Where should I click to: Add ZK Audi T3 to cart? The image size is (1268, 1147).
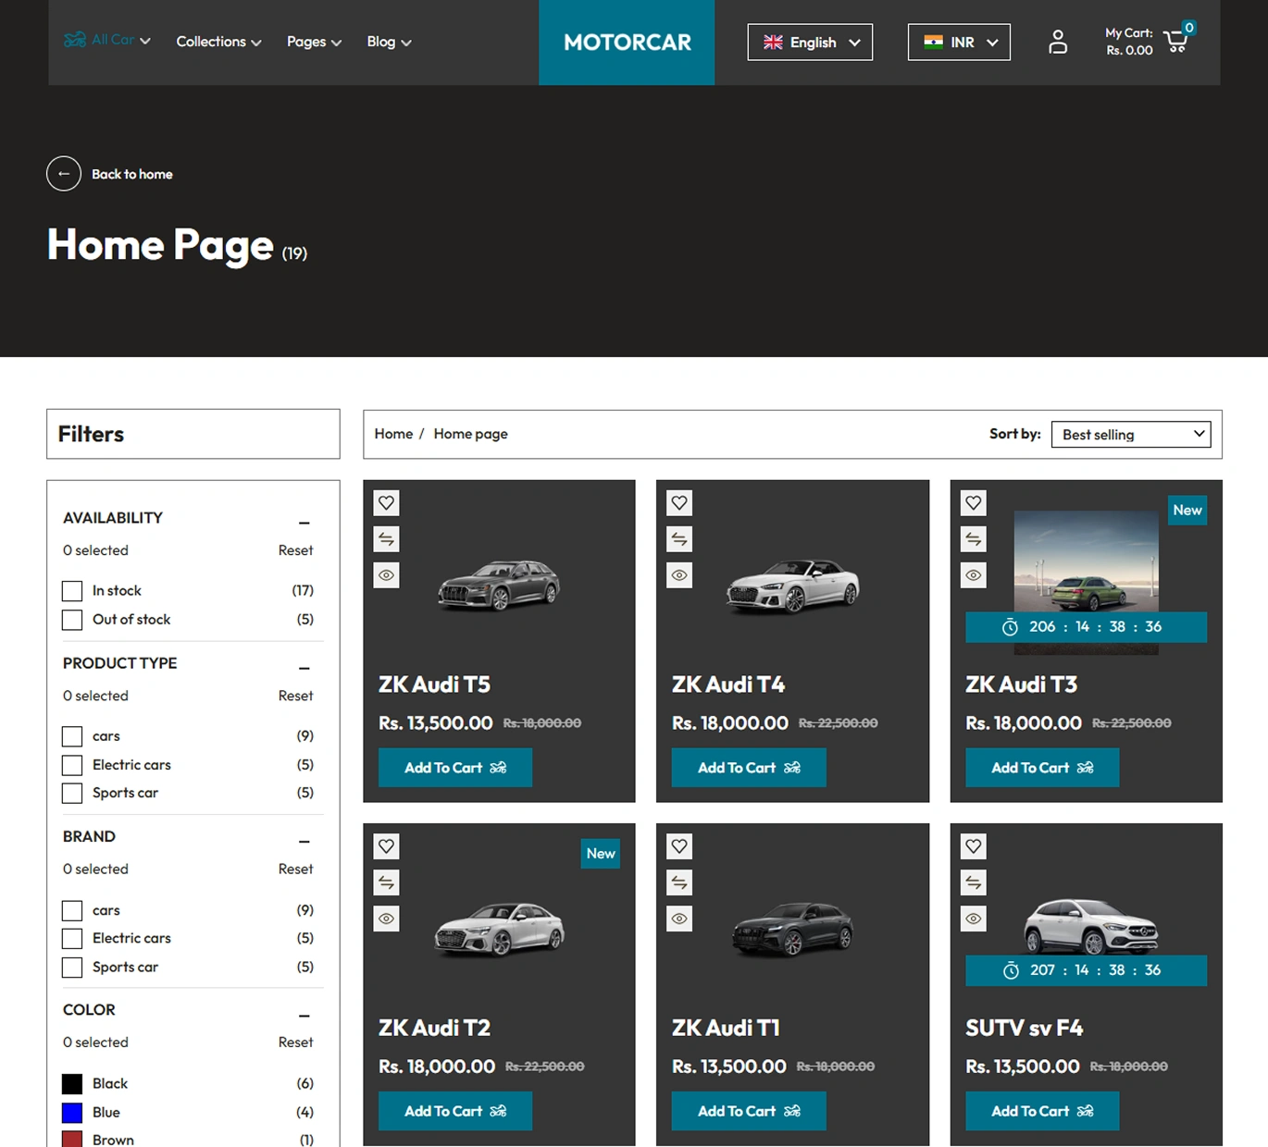(1042, 768)
